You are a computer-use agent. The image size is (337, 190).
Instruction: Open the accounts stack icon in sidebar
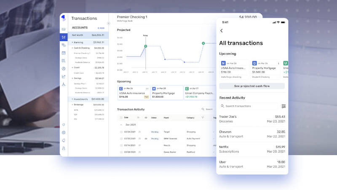point(64,45)
